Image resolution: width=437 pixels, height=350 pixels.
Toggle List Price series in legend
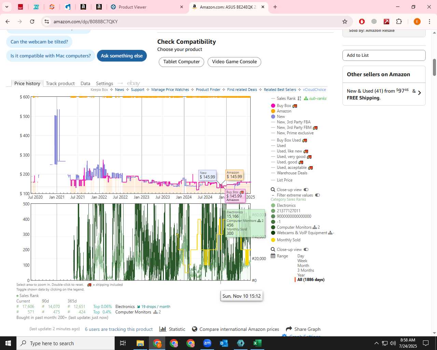coord(282,180)
